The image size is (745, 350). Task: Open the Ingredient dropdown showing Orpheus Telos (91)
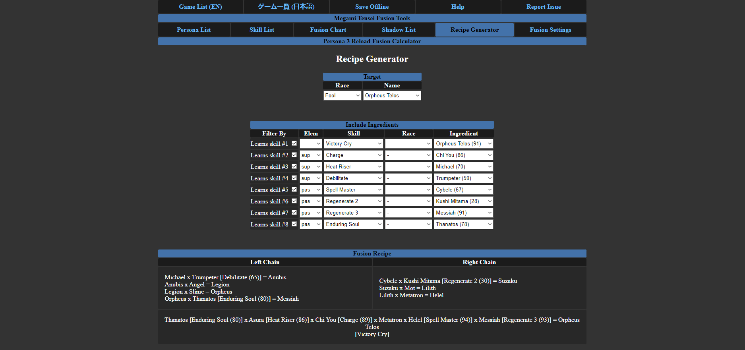point(464,144)
